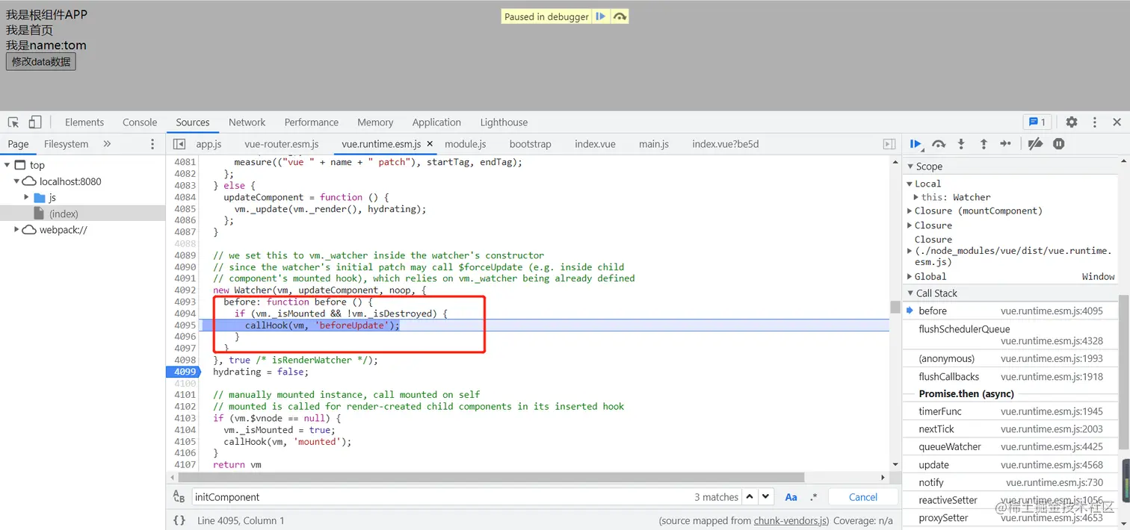Expand the Global scope entry
This screenshot has height=530, width=1130.
[910, 276]
